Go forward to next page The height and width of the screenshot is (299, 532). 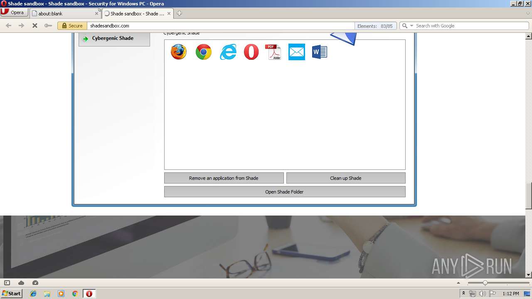point(21,26)
